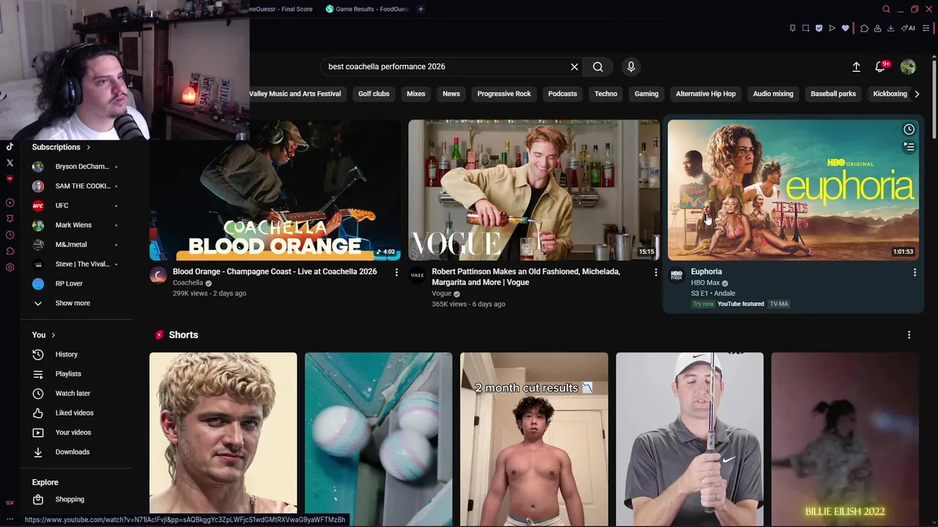
Task: Open X (Twitter) in the Opera GX sidebar
Action: click(10, 162)
